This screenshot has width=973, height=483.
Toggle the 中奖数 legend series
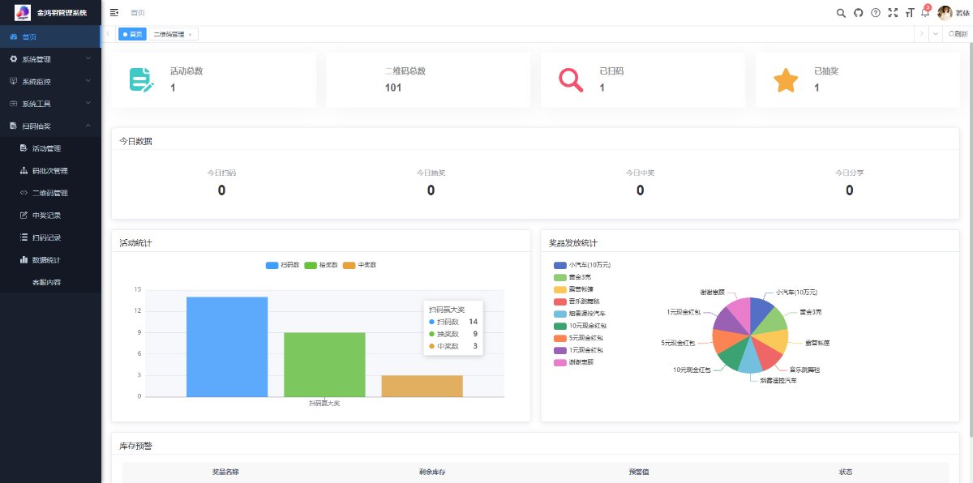pos(360,265)
